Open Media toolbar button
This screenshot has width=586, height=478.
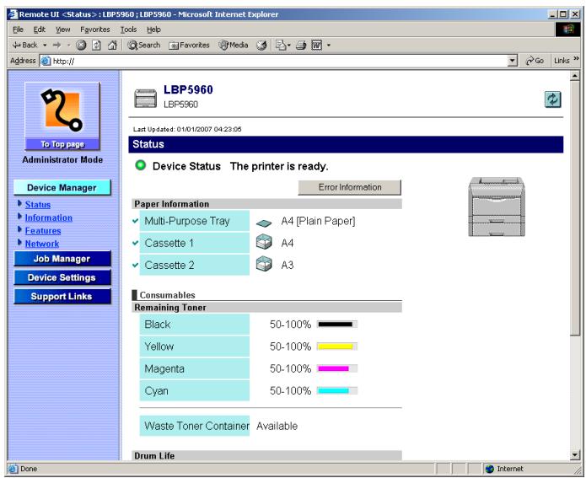[234, 46]
